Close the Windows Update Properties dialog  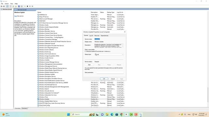coord(125,32)
